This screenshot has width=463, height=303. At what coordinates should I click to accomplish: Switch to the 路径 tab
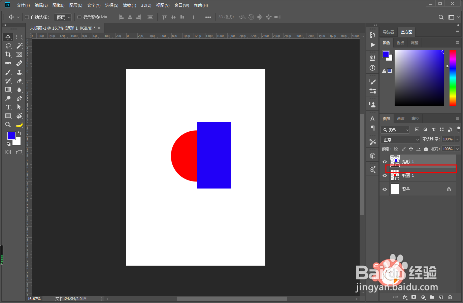[415, 119]
